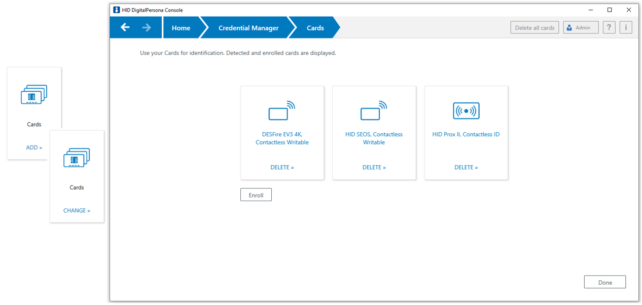Click the Done button

(605, 282)
